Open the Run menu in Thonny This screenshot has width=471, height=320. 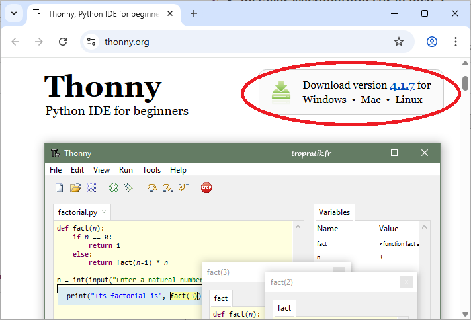(x=126, y=170)
